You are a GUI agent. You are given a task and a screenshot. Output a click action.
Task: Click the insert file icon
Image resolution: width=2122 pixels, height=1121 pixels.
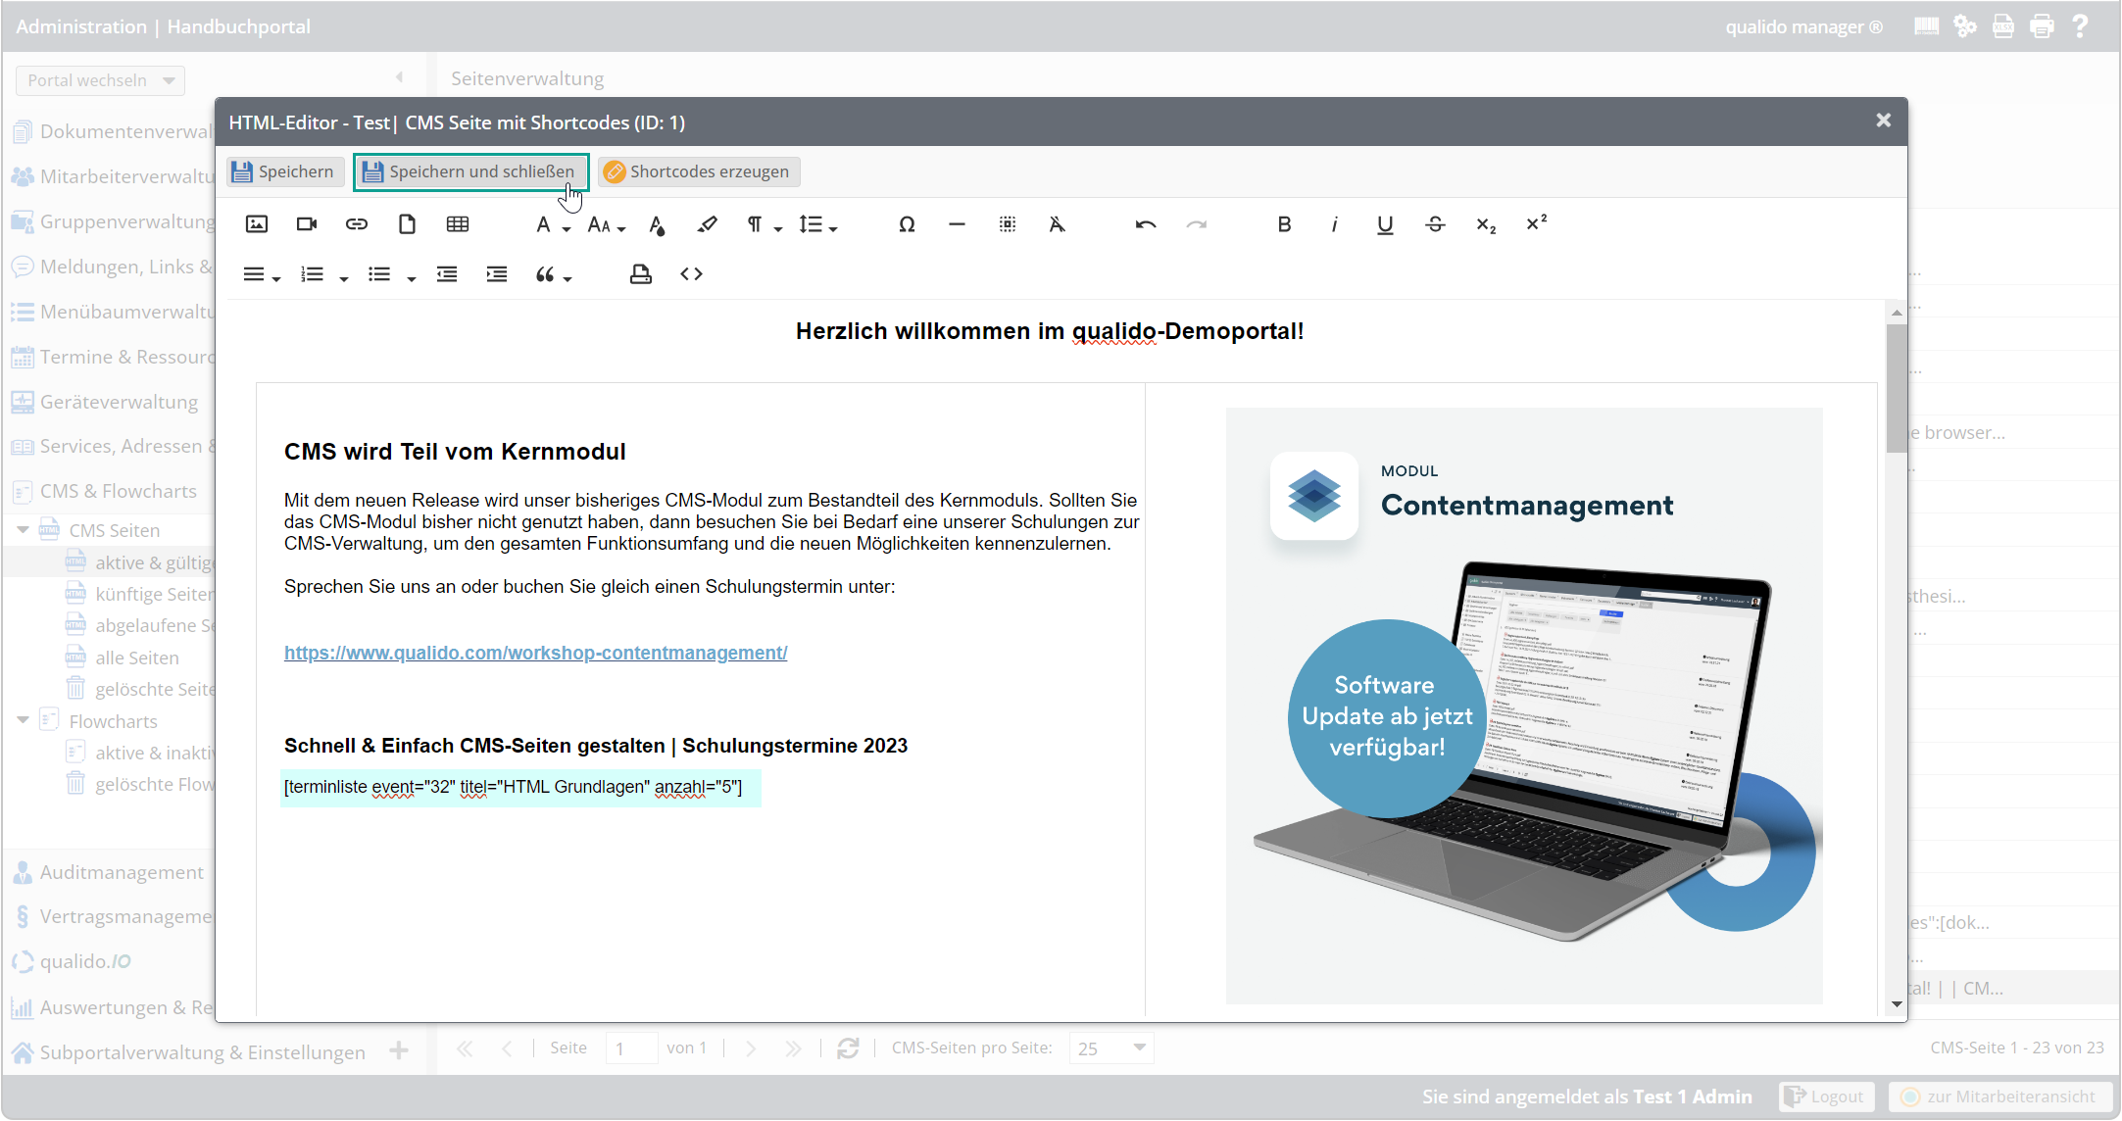[x=407, y=224]
